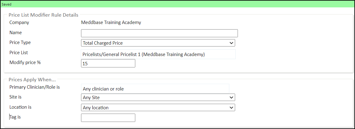The width and height of the screenshot is (355, 129).
Task: Click the Company label text
Action: 19,22
